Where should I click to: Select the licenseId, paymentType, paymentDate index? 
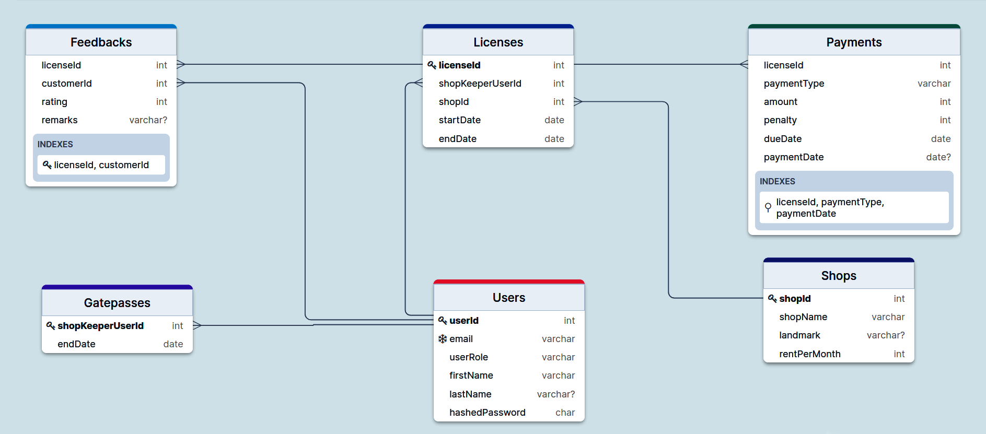click(854, 208)
